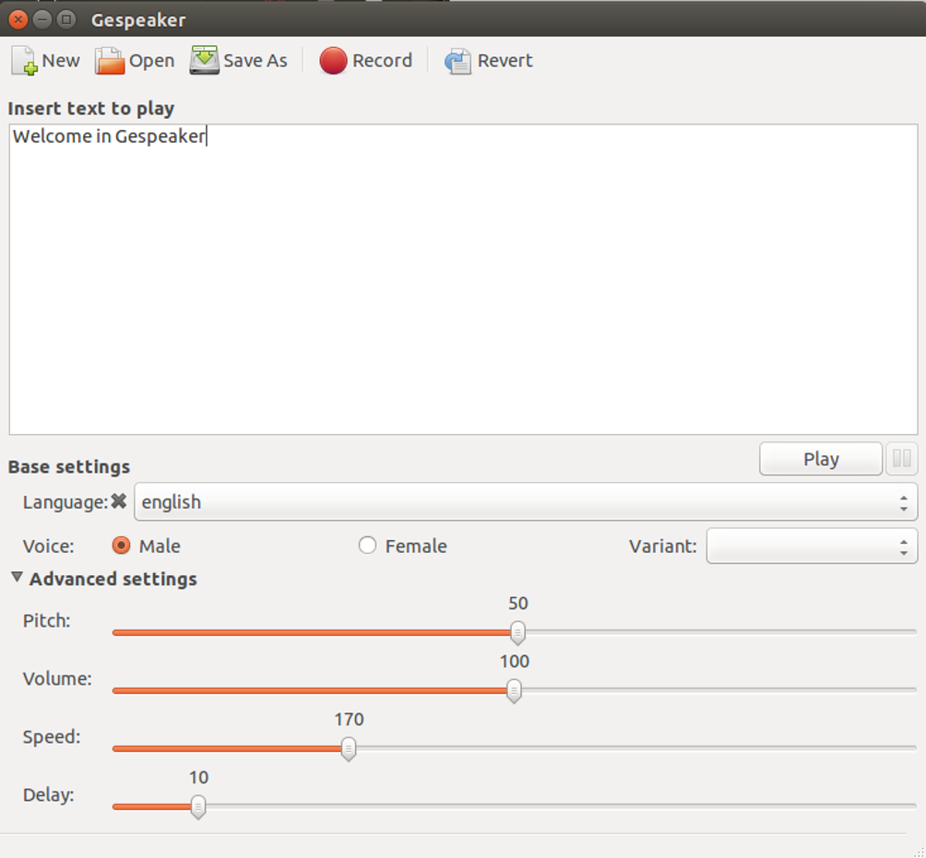The image size is (926, 858).
Task: Select the Female voice radio button
Action: pos(367,546)
